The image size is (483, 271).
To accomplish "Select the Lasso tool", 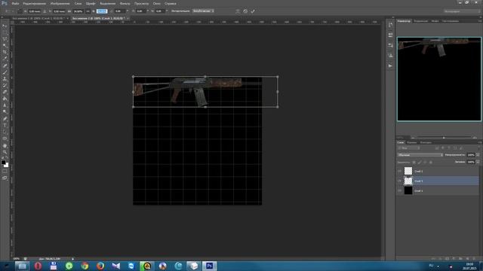I will pyautogui.click(x=5, y=39).
